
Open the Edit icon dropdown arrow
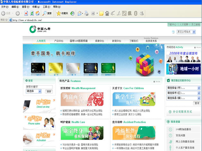coord(97,13)
